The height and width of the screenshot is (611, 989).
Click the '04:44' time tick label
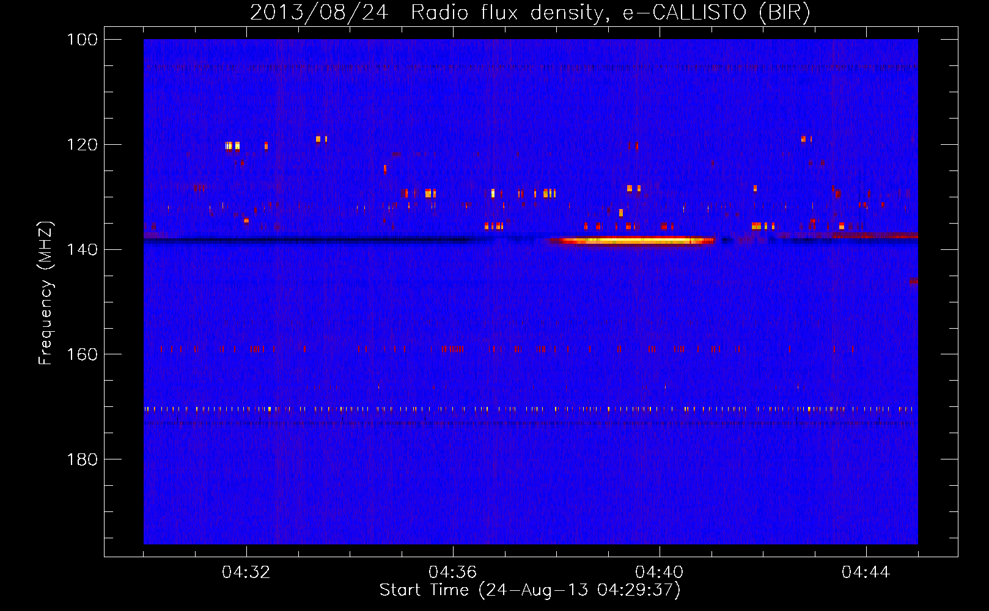point(866,572)
